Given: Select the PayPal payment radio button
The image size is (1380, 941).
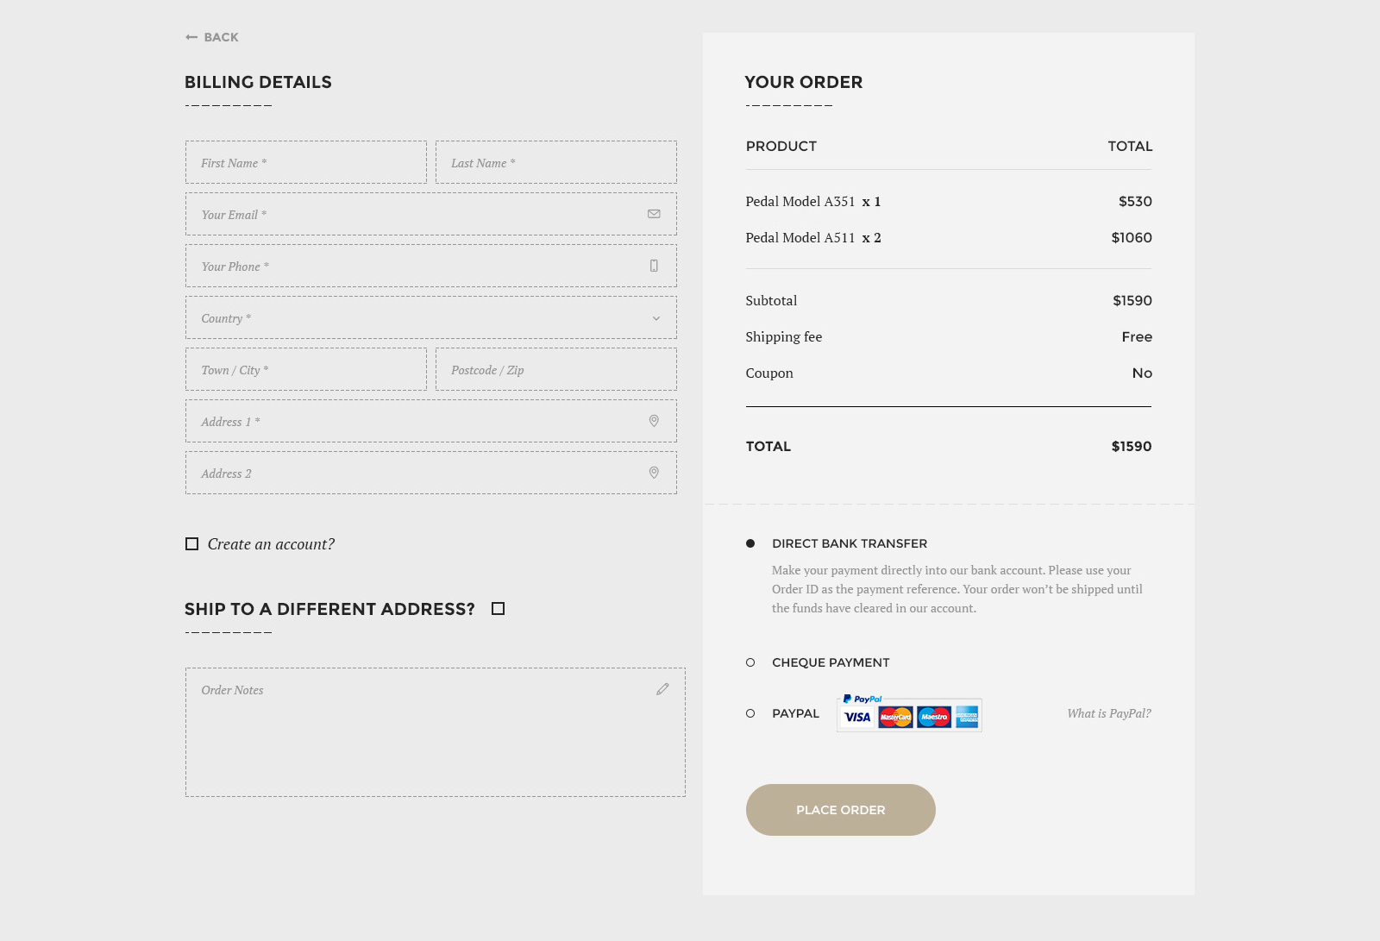Looking at the screenshot, I should 750,713.
